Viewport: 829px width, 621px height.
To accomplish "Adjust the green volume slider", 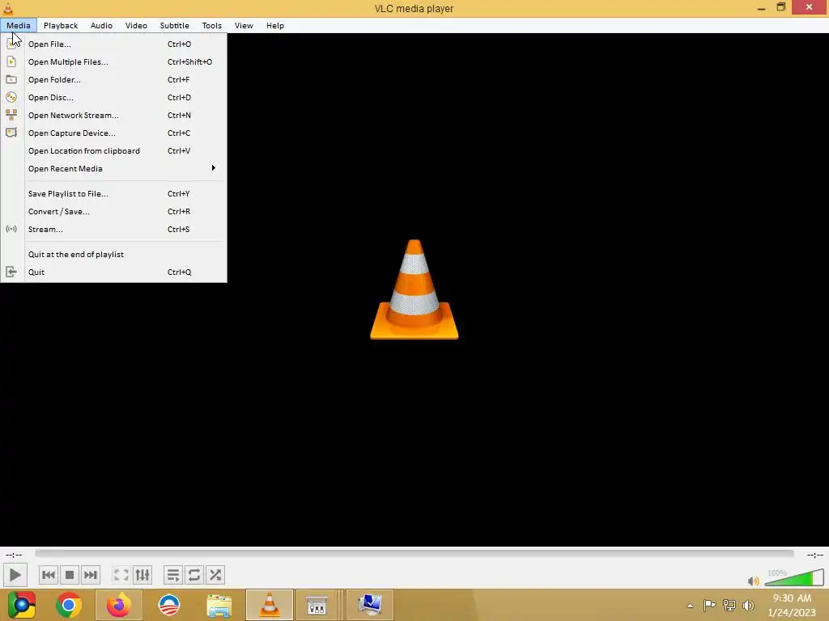I will click(x=794, y=577).
